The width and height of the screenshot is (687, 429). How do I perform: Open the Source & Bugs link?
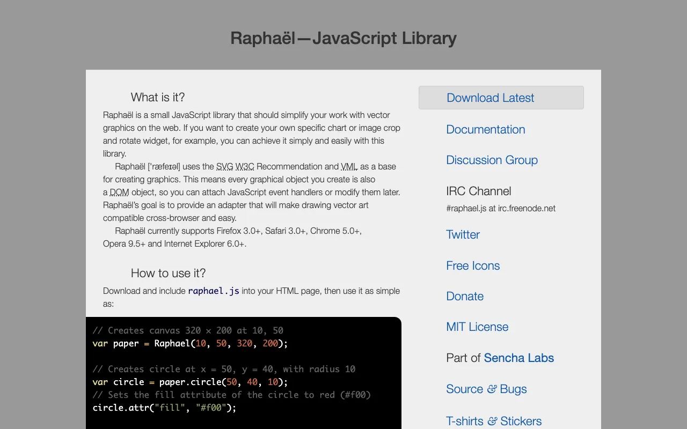click(x=486, y=389)
